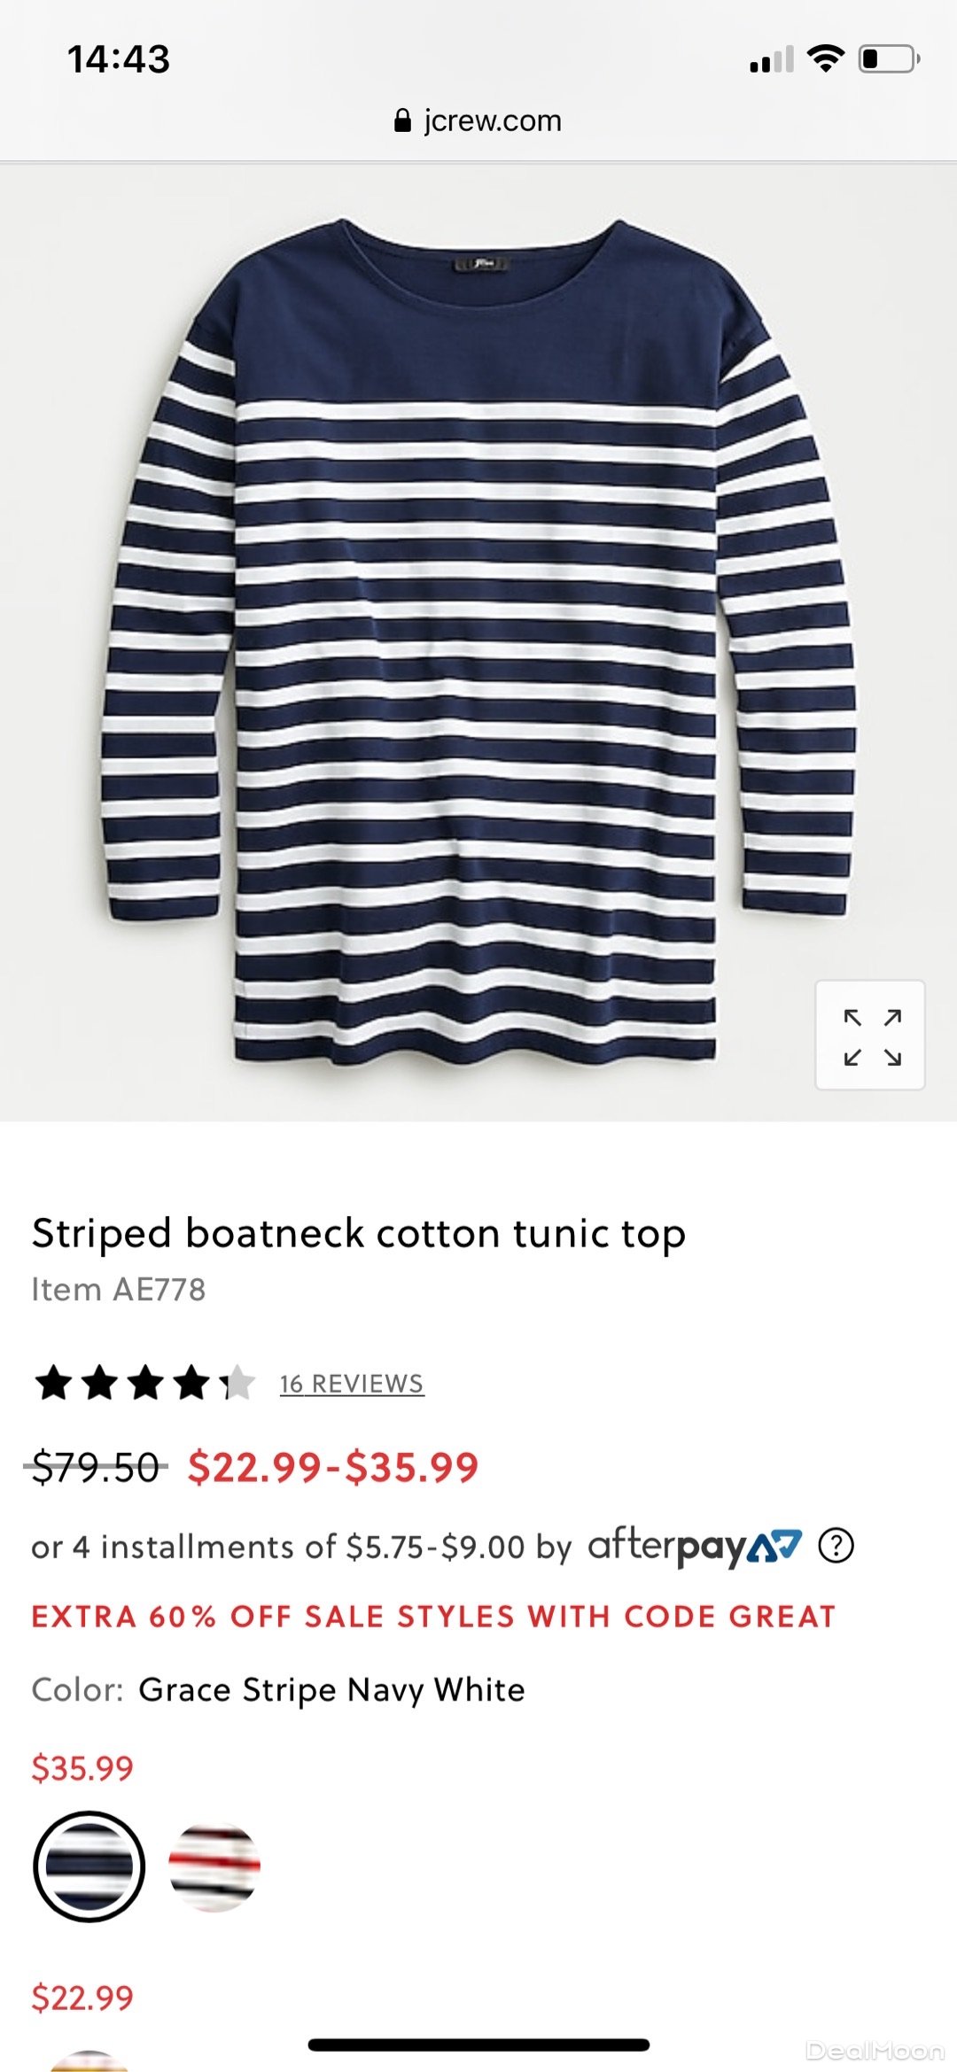Select the partially visible swatch under $22.99

(89, 2062)
